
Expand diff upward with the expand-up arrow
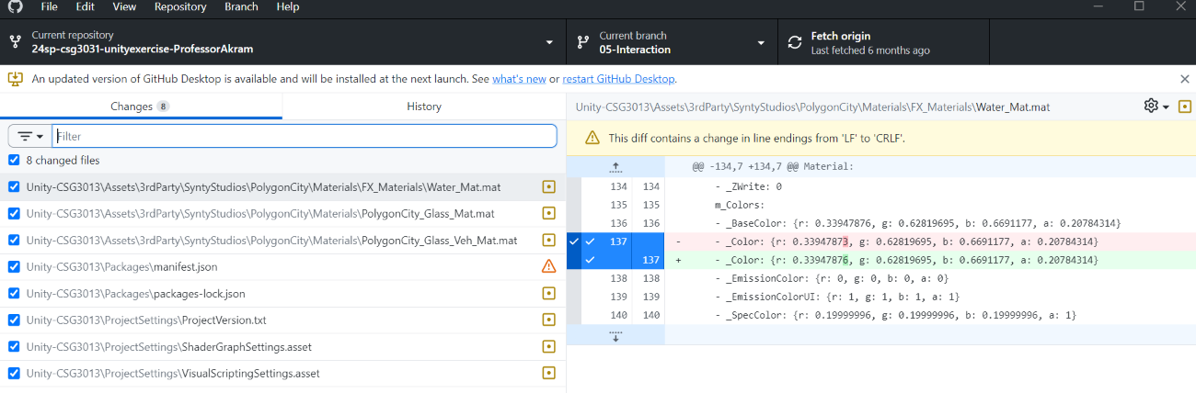(x=615, y=167)
